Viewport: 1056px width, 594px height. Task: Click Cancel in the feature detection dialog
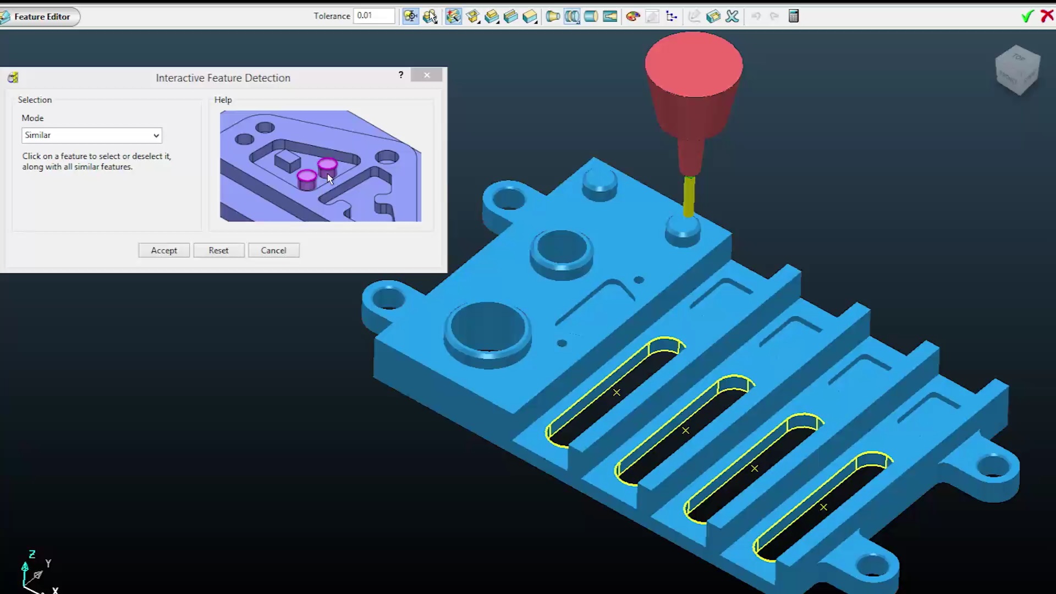click(273, 250)
